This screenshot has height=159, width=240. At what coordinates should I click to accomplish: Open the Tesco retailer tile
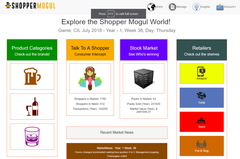point(202,122)
